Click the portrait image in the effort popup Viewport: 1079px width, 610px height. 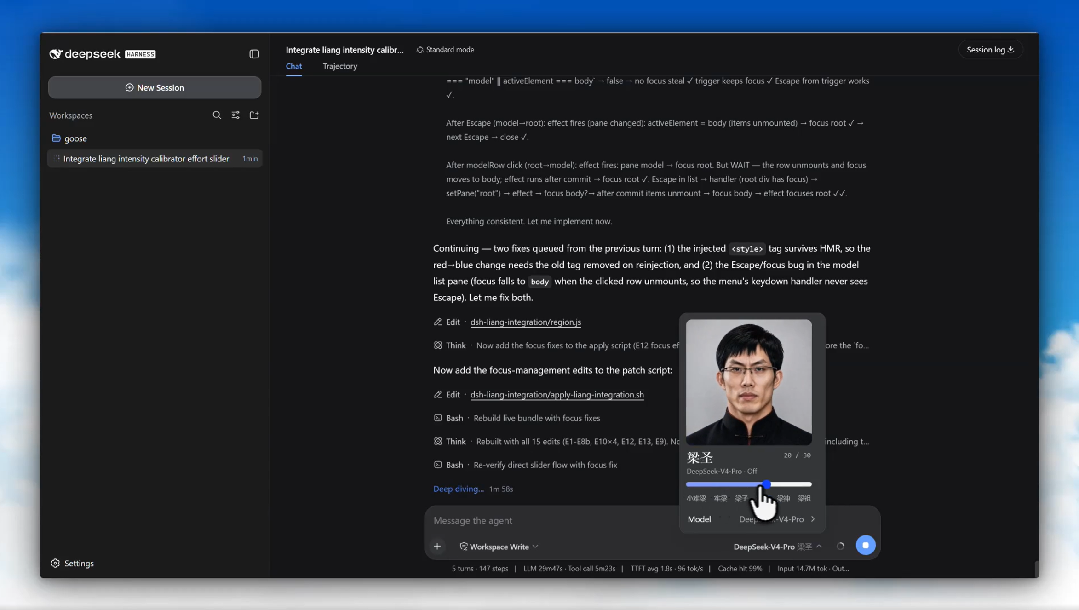pos(749,382)
